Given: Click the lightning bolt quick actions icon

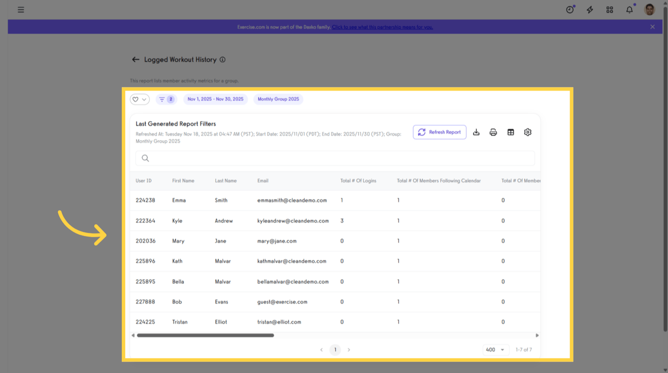Looking at the screenshot, I should click(x=590, y=10).
